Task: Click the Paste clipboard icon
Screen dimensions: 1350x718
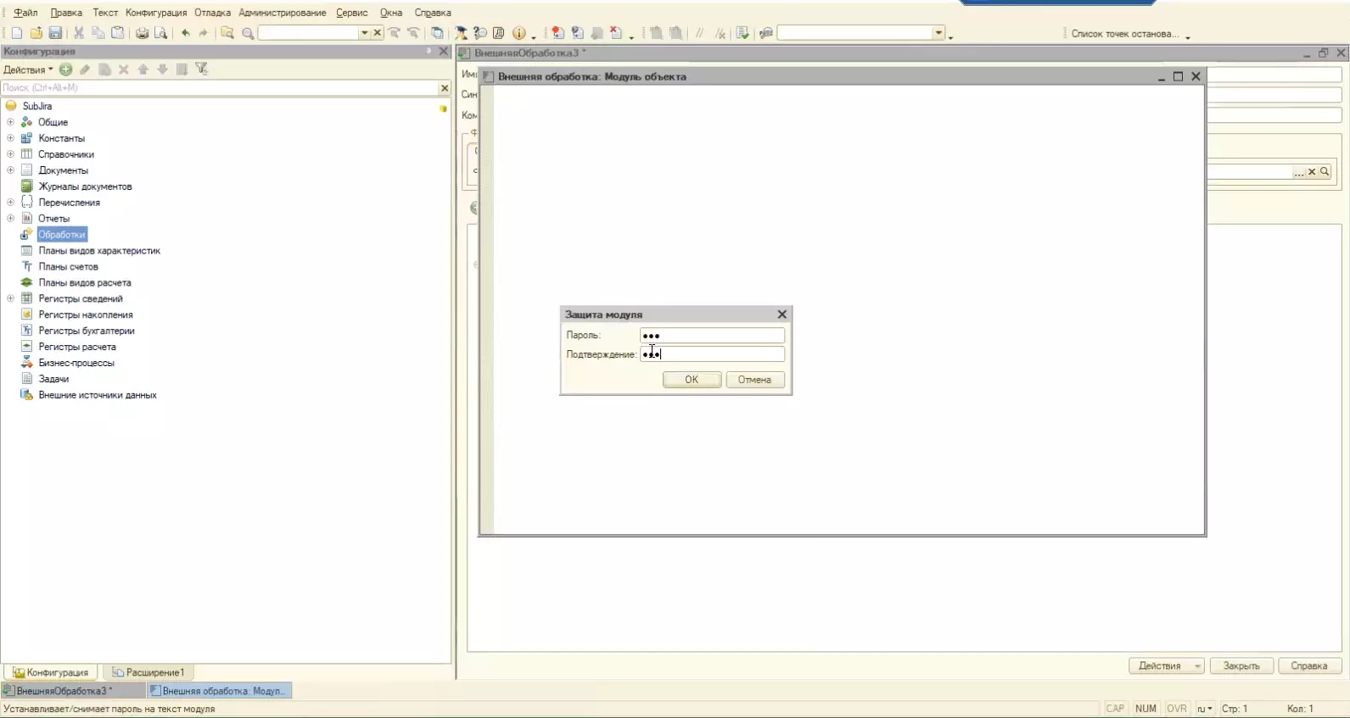Action: 118,33
